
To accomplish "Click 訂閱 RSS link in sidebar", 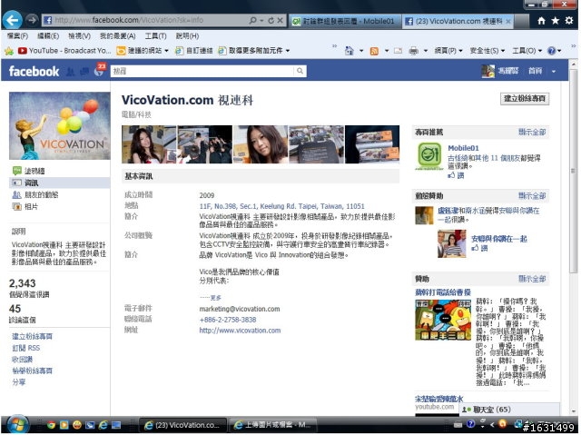I will (26, 348).
